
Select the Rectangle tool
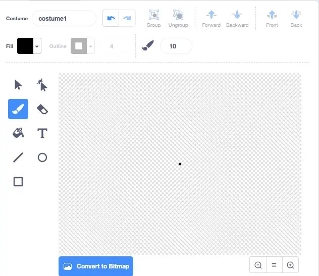(18, 182)
